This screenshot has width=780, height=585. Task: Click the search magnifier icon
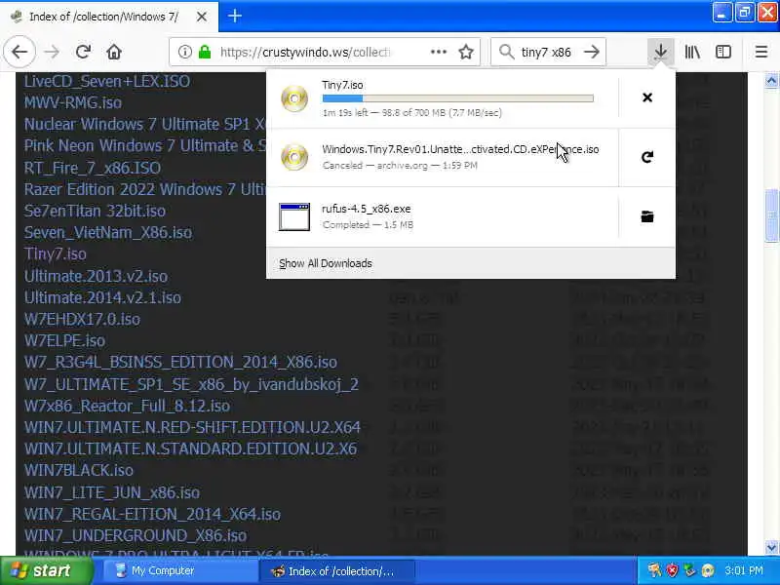506,52
